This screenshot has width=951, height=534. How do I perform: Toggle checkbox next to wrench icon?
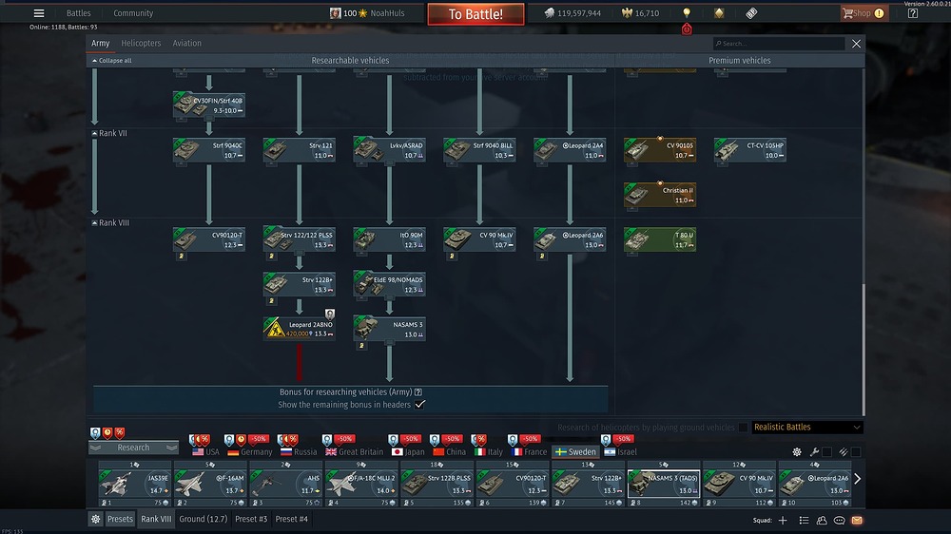pos(826,452)
